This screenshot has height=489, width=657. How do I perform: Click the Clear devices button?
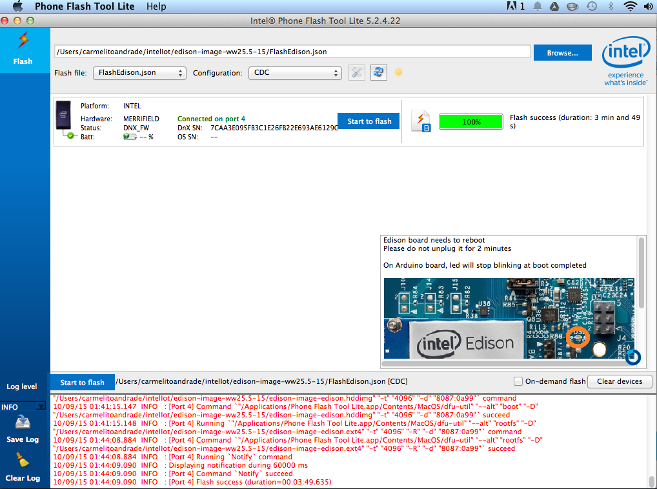click(x=620, y=381)
